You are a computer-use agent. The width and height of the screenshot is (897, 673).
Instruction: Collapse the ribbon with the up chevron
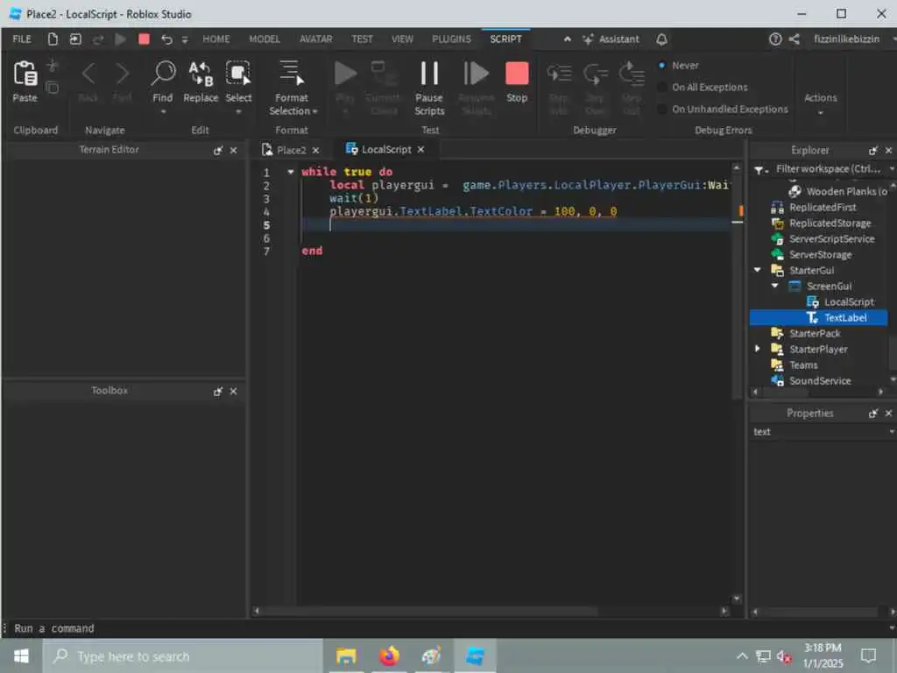[x=568, y=39]
